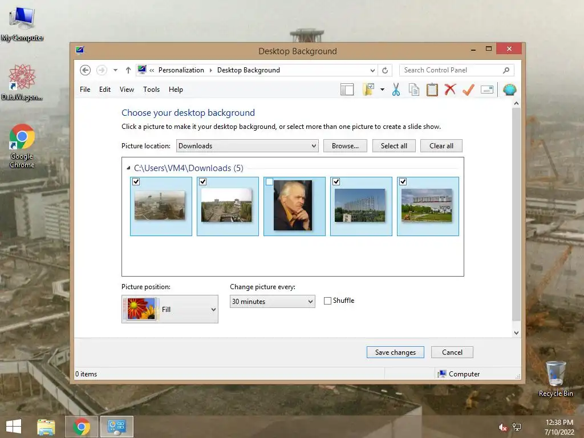Collapse the C:\Users\VM4\Downloads group
The width and height of the screenshot is (584, 438).
pos(128,168)
